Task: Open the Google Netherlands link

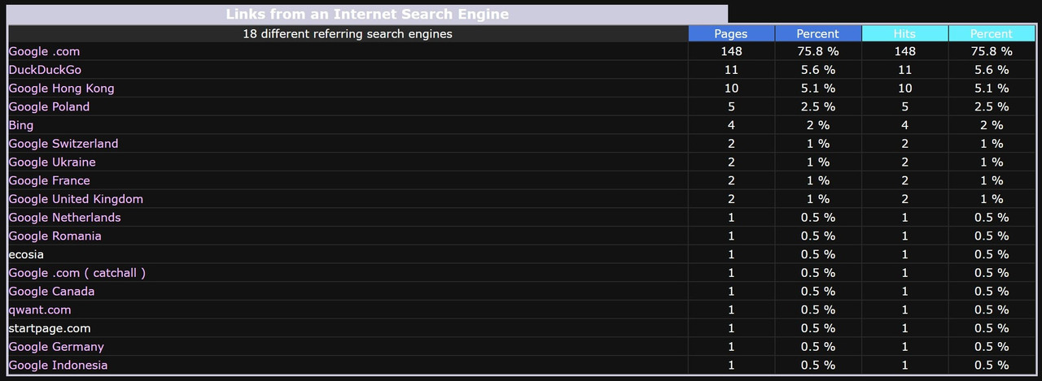Action: click(x=64, y=218)
